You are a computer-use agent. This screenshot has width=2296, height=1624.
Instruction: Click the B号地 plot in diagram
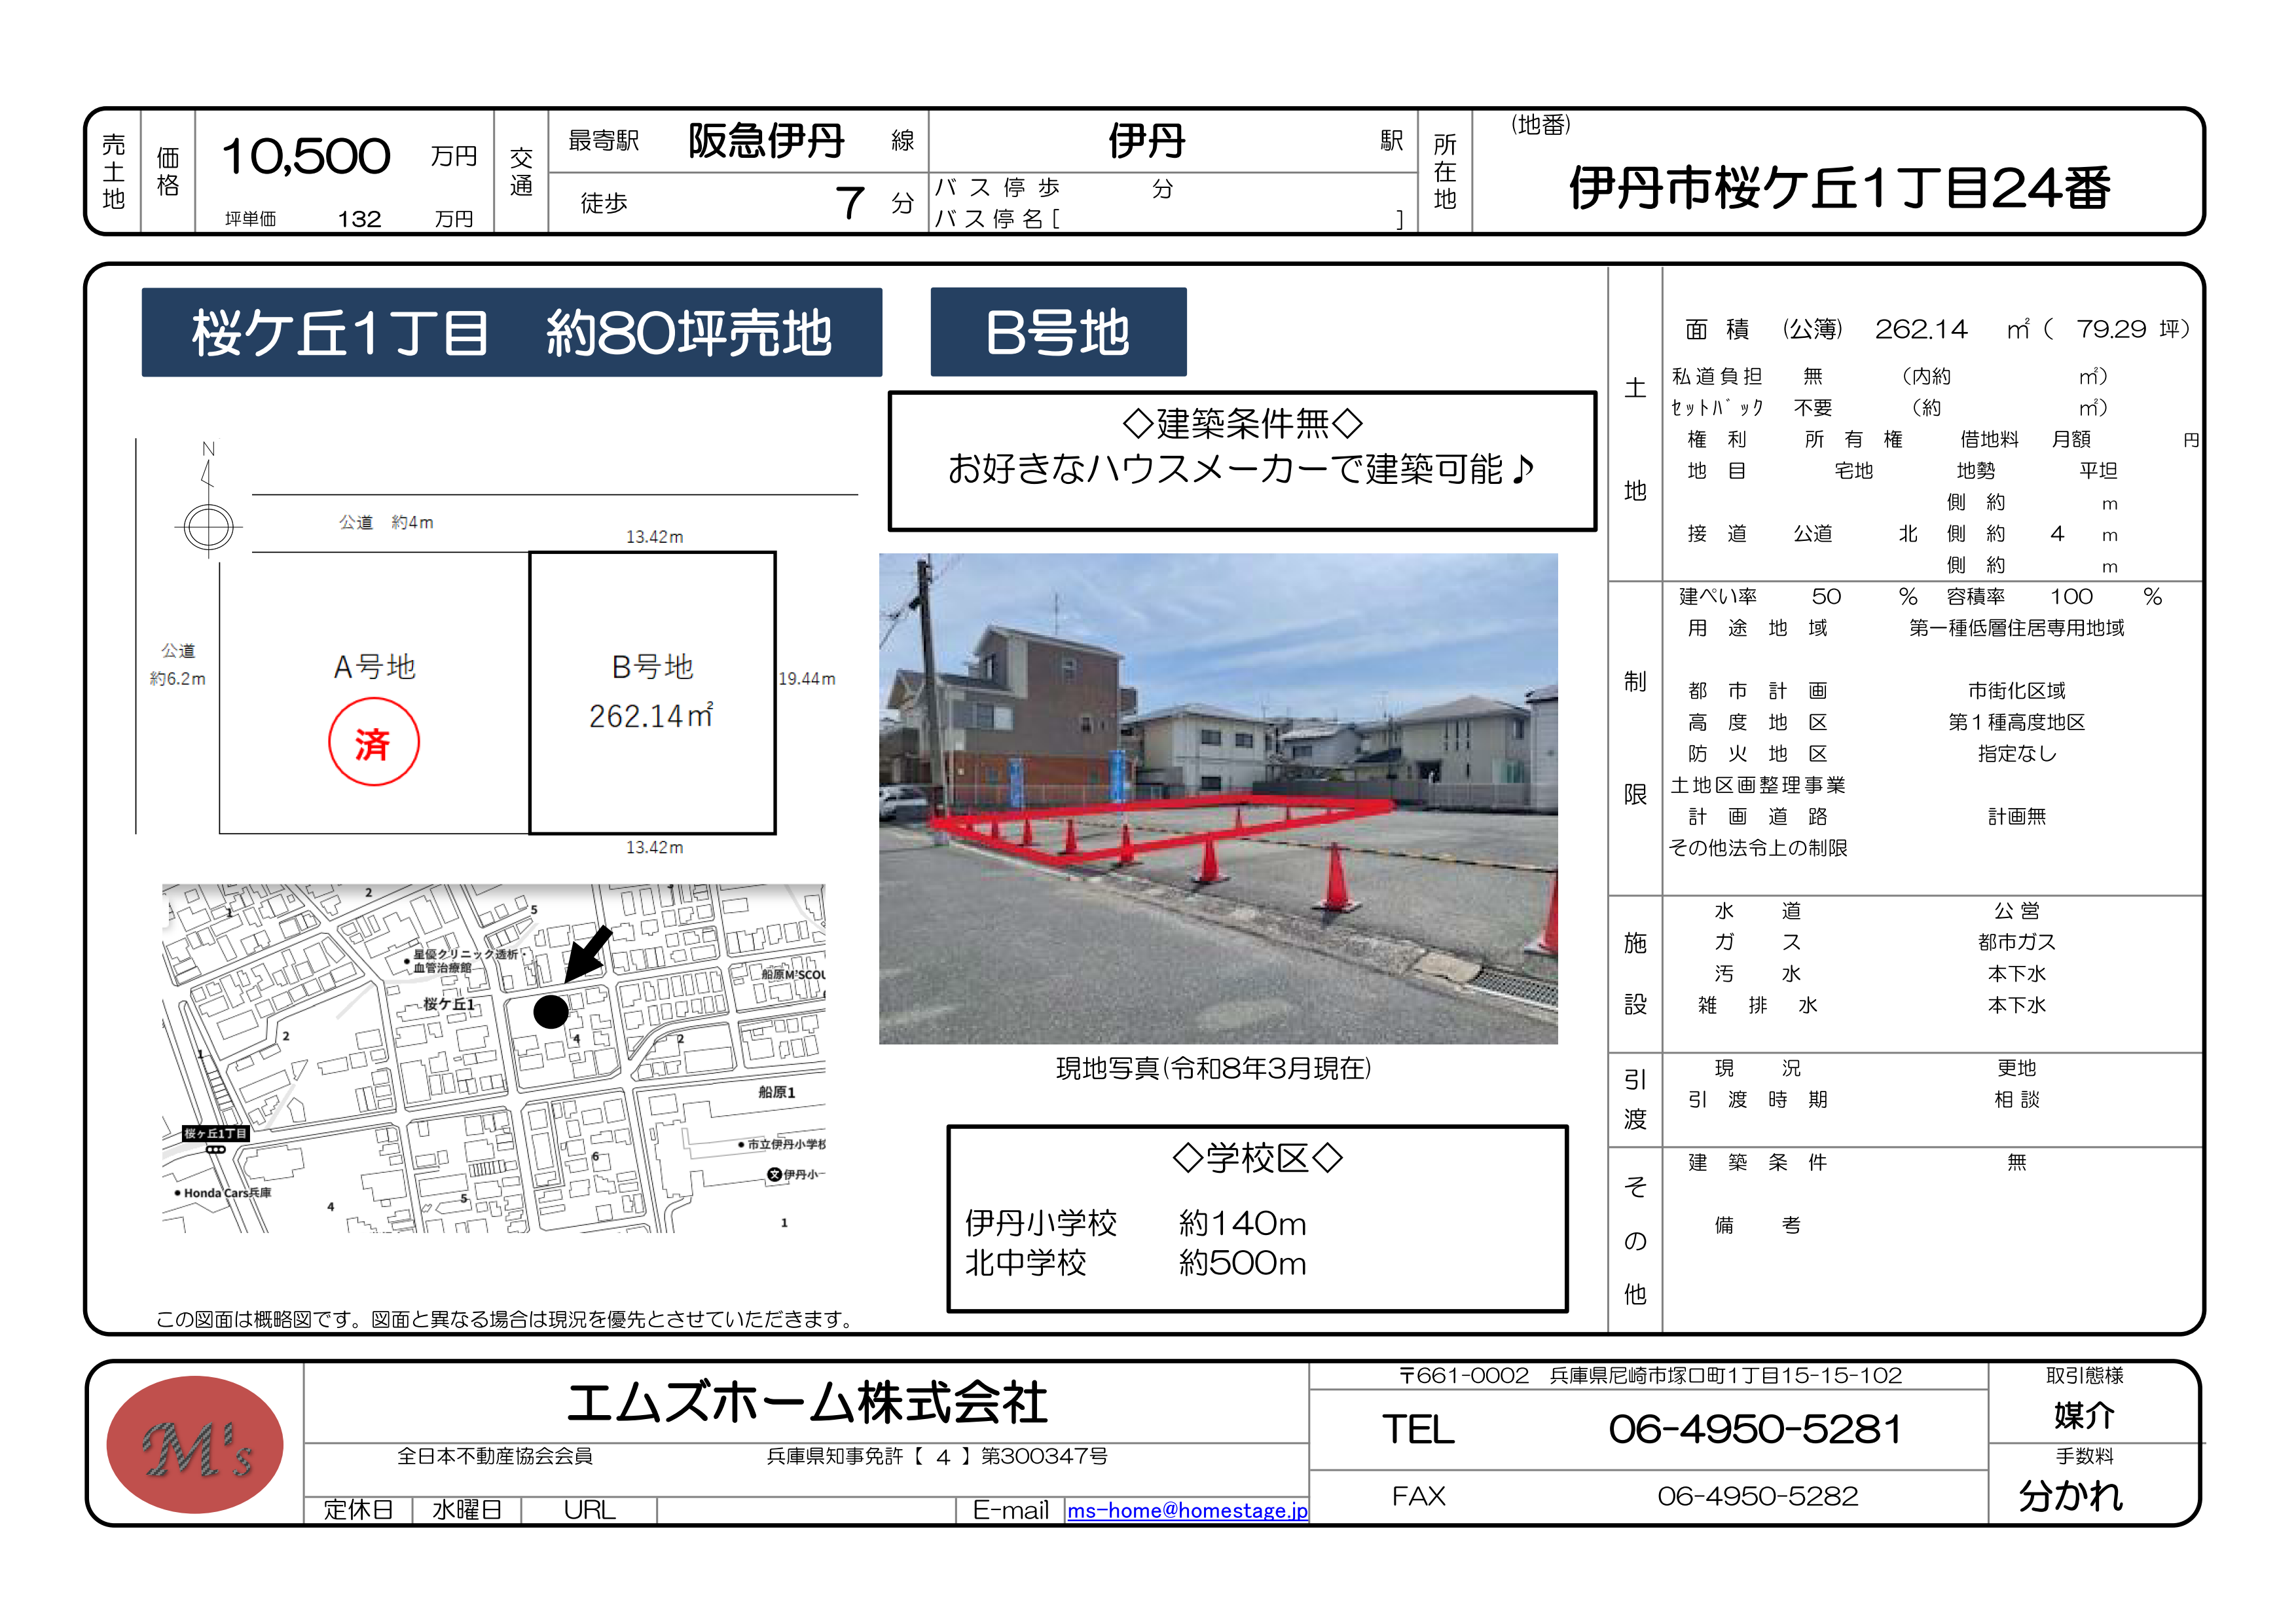[652, 692]
